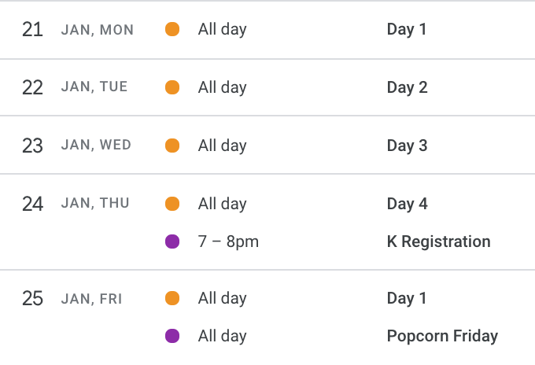Click the orange dot next to Day 4

[172, 204]
